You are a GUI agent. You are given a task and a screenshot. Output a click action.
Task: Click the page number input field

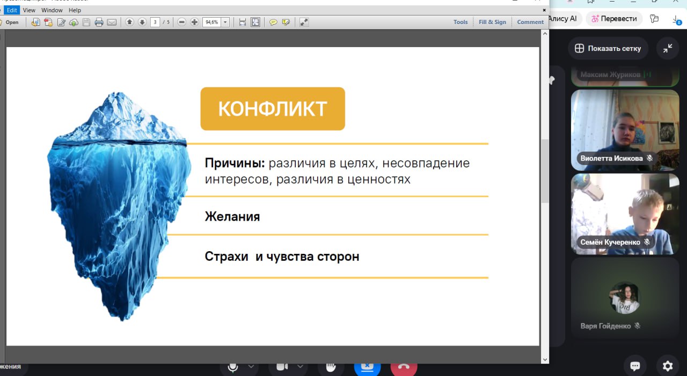pyautogui.click(x=155, y=22)
